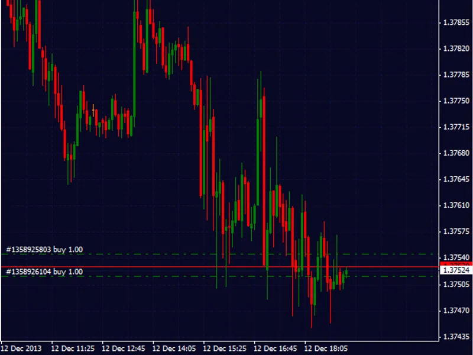Click price scale value 1.37785

click(456, 75)
